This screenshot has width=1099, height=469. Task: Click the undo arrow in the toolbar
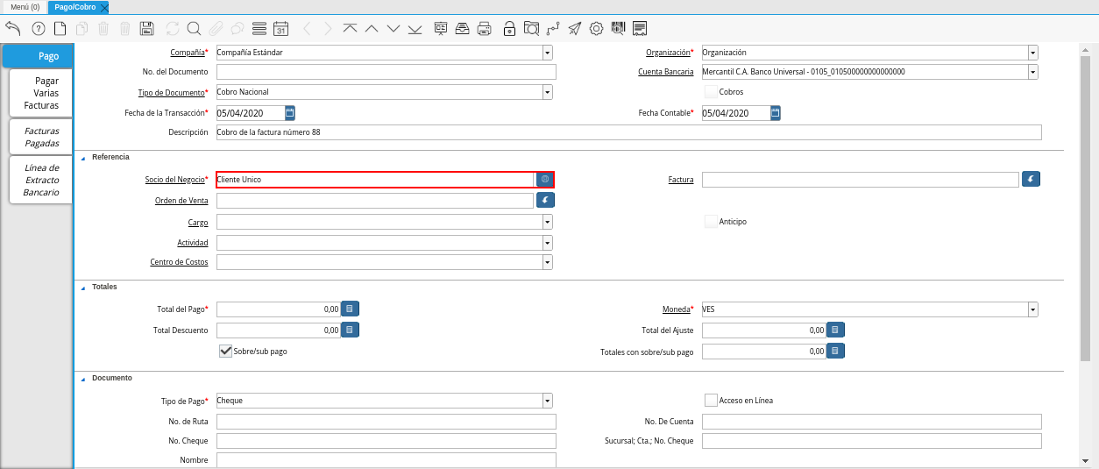13,28
